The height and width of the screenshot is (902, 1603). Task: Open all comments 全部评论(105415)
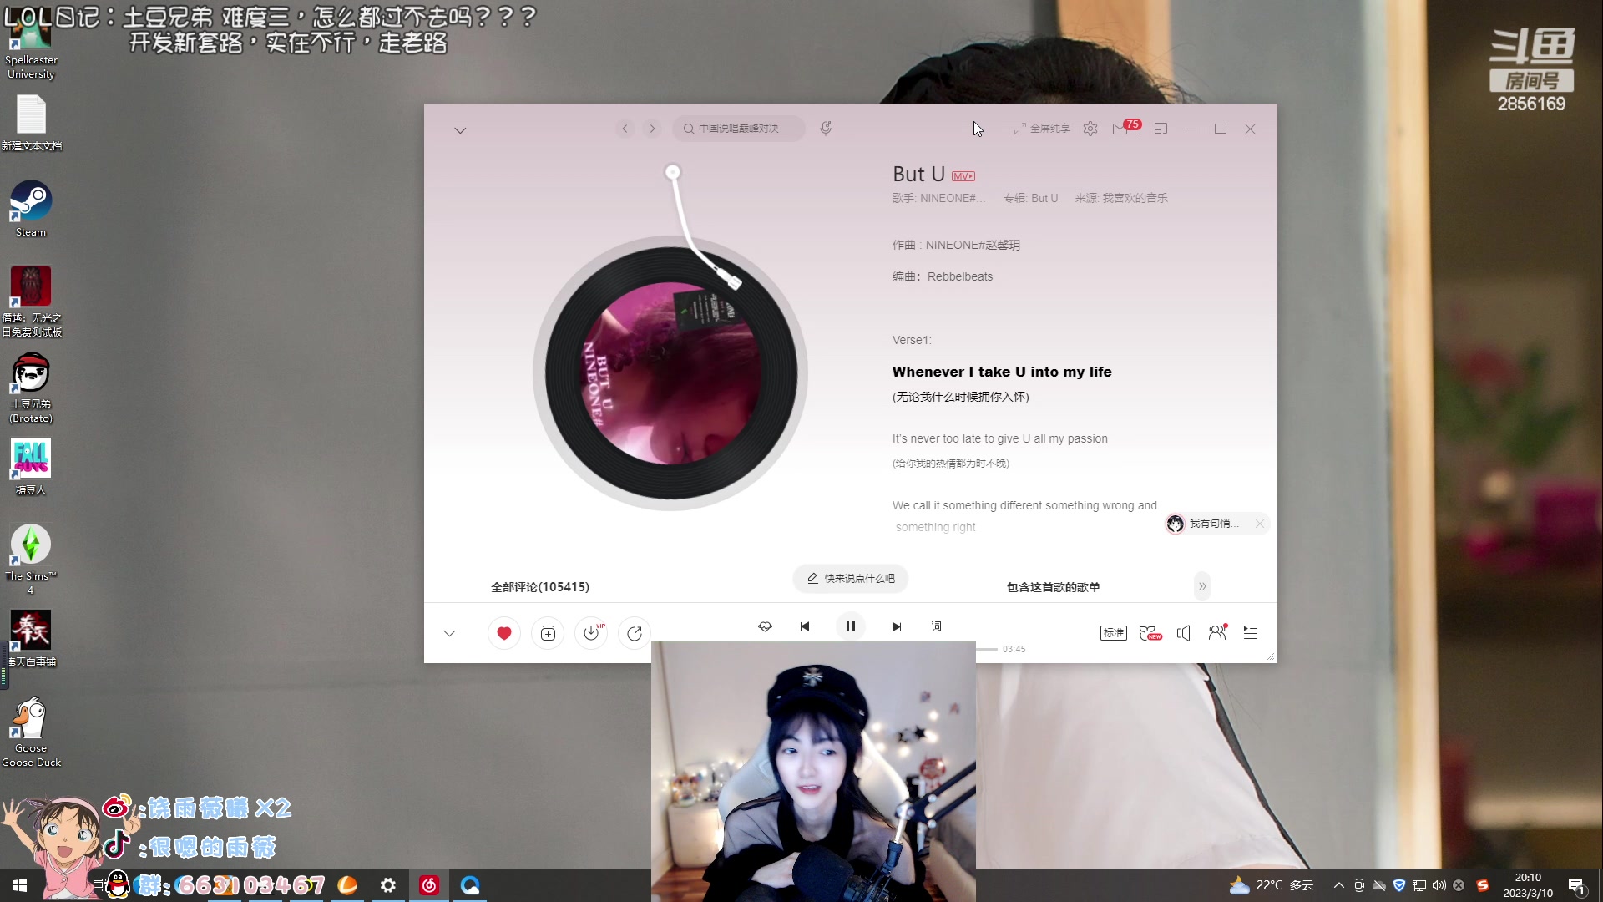click(540, 587)
